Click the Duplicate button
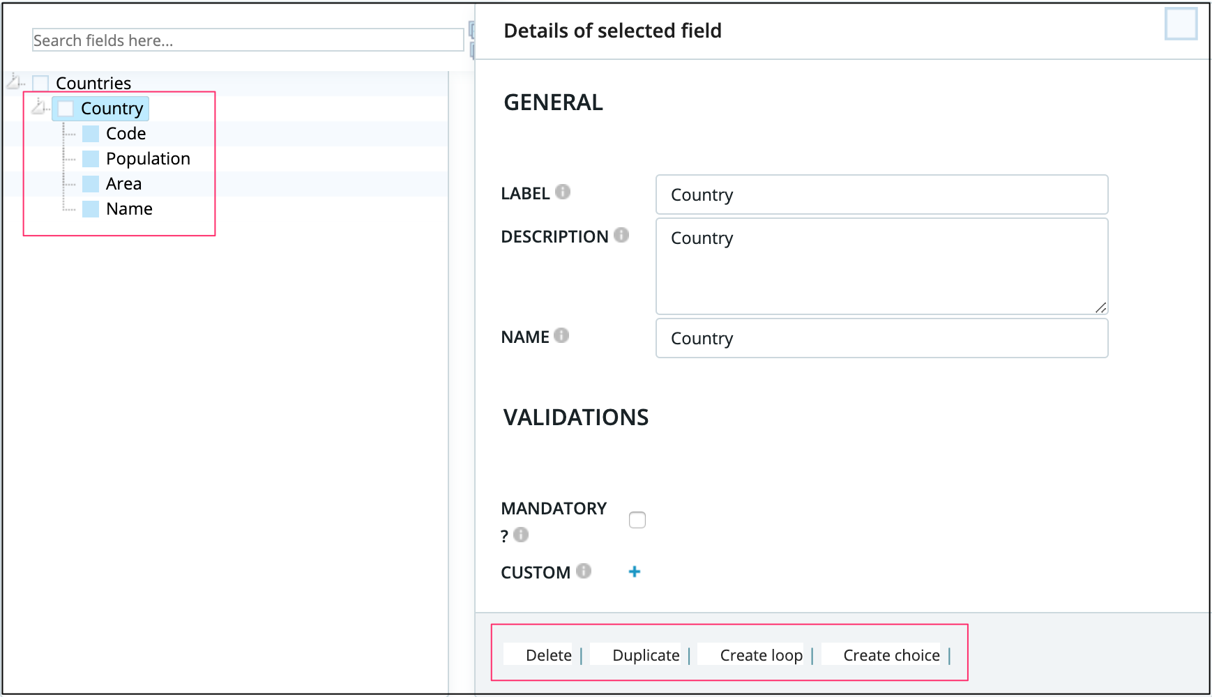This screenshot has width=1212, height=697. (635, 654)
